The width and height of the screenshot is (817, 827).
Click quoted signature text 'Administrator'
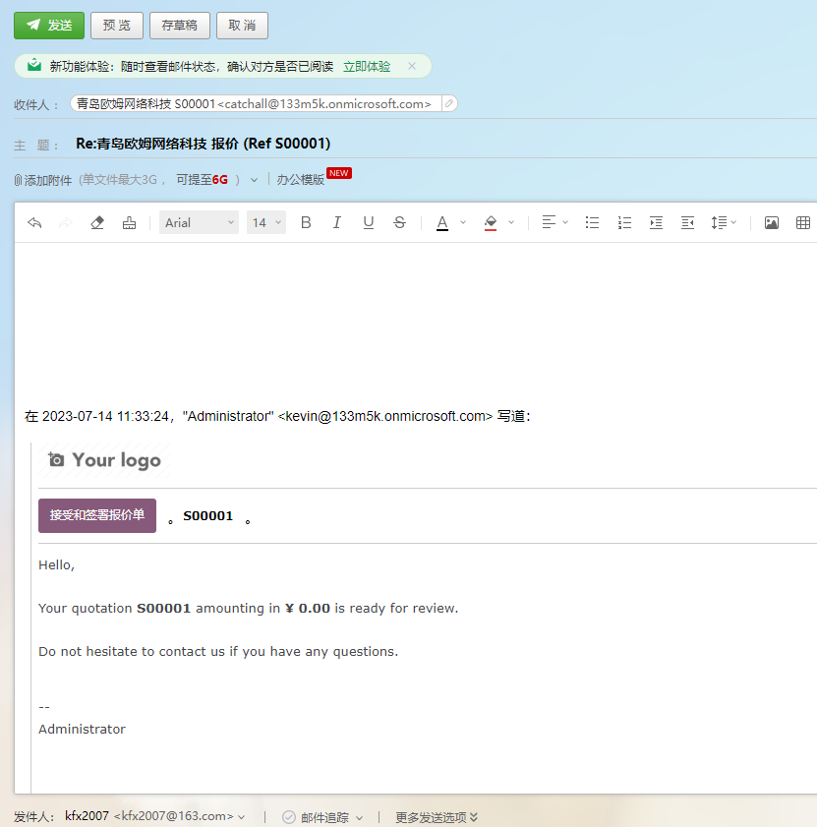point(82,729)
